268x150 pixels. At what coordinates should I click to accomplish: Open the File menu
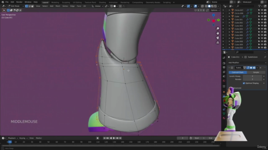[7, 2]
